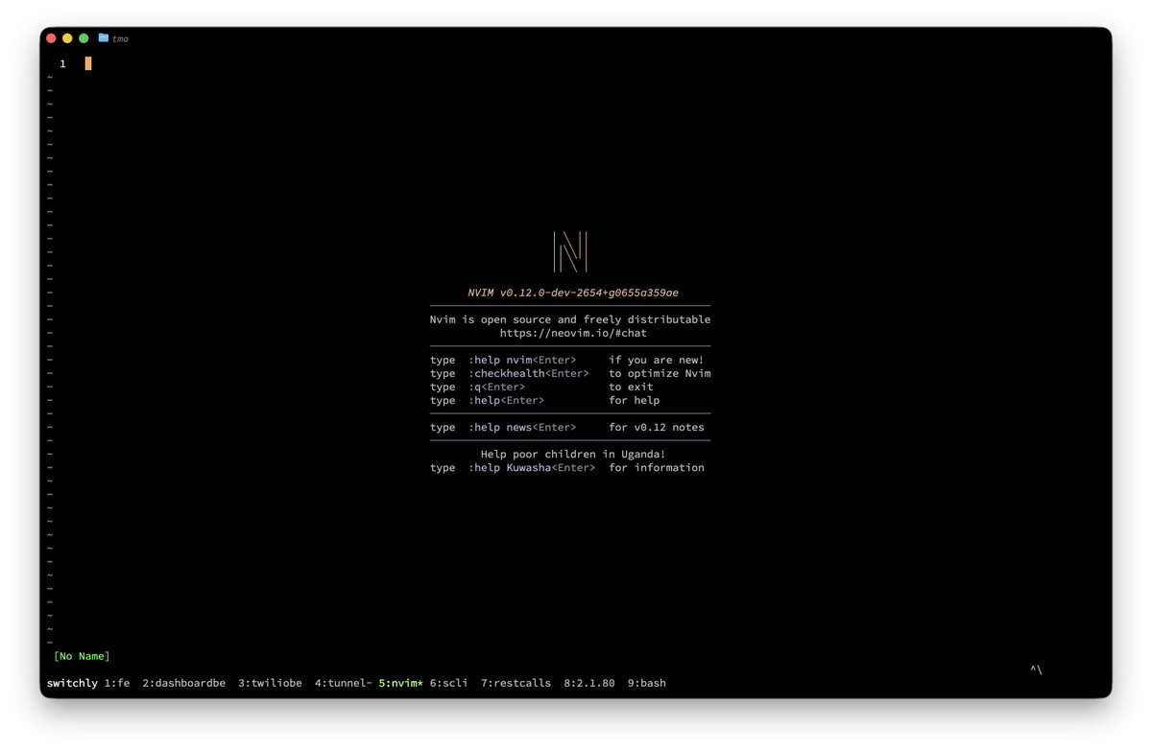This screenshot has height=751, width=1152.
Task: Click 'Nvim is open source' line
Action: (x=570, y=319)
